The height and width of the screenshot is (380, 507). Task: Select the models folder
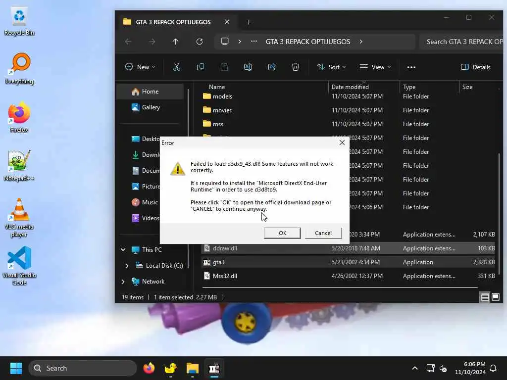(x=222, y=96)
